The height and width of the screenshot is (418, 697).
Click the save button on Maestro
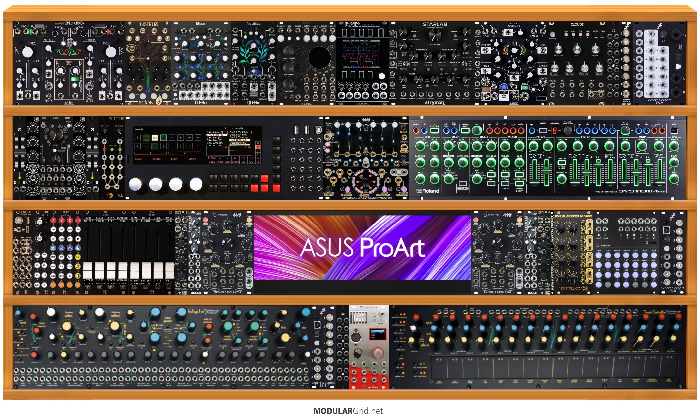[x=635, y=255]
